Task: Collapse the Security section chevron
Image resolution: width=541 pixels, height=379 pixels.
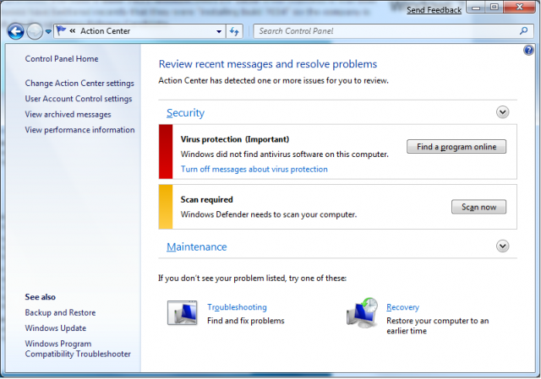Action: (502, 112)
